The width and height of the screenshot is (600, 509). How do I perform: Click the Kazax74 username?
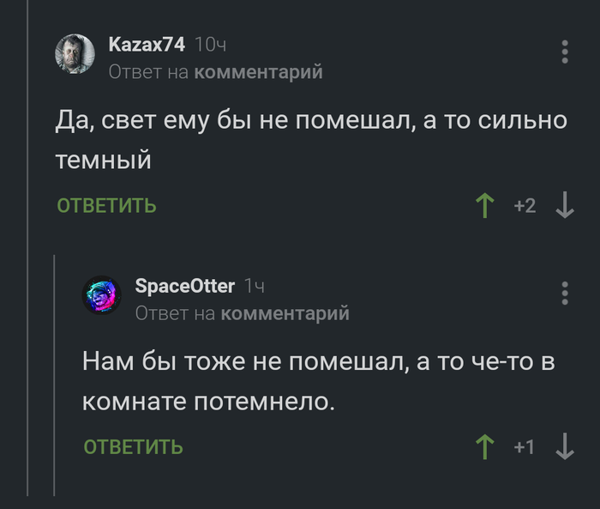click(147, 45)
